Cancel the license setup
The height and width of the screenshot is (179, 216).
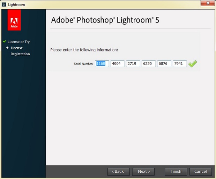coord(201,172)
